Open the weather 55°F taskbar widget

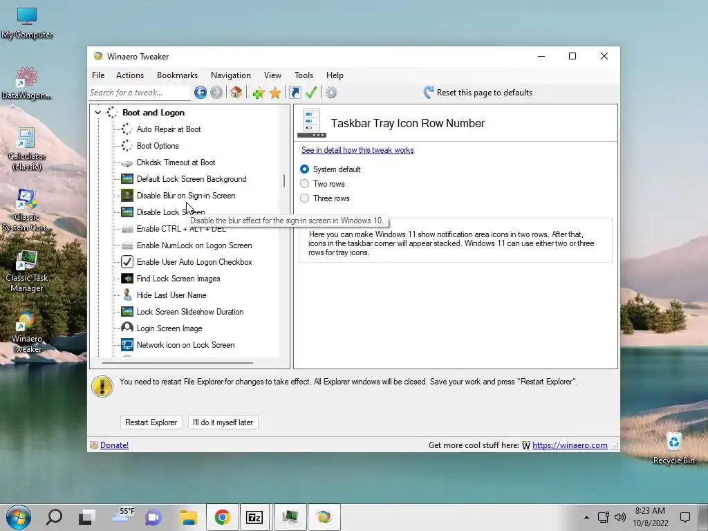(x=123, y=516)
